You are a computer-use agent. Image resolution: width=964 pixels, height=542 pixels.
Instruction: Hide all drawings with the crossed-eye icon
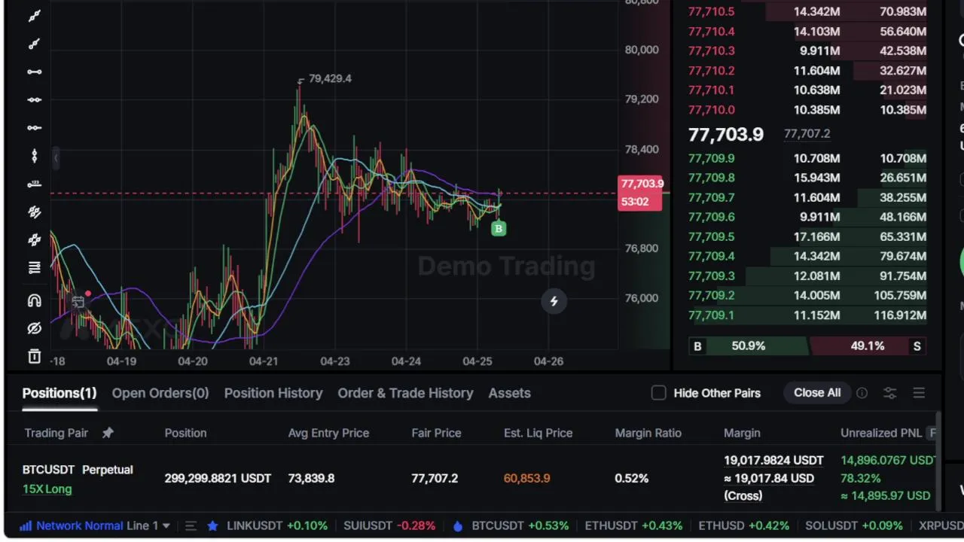tap(34, 328)
